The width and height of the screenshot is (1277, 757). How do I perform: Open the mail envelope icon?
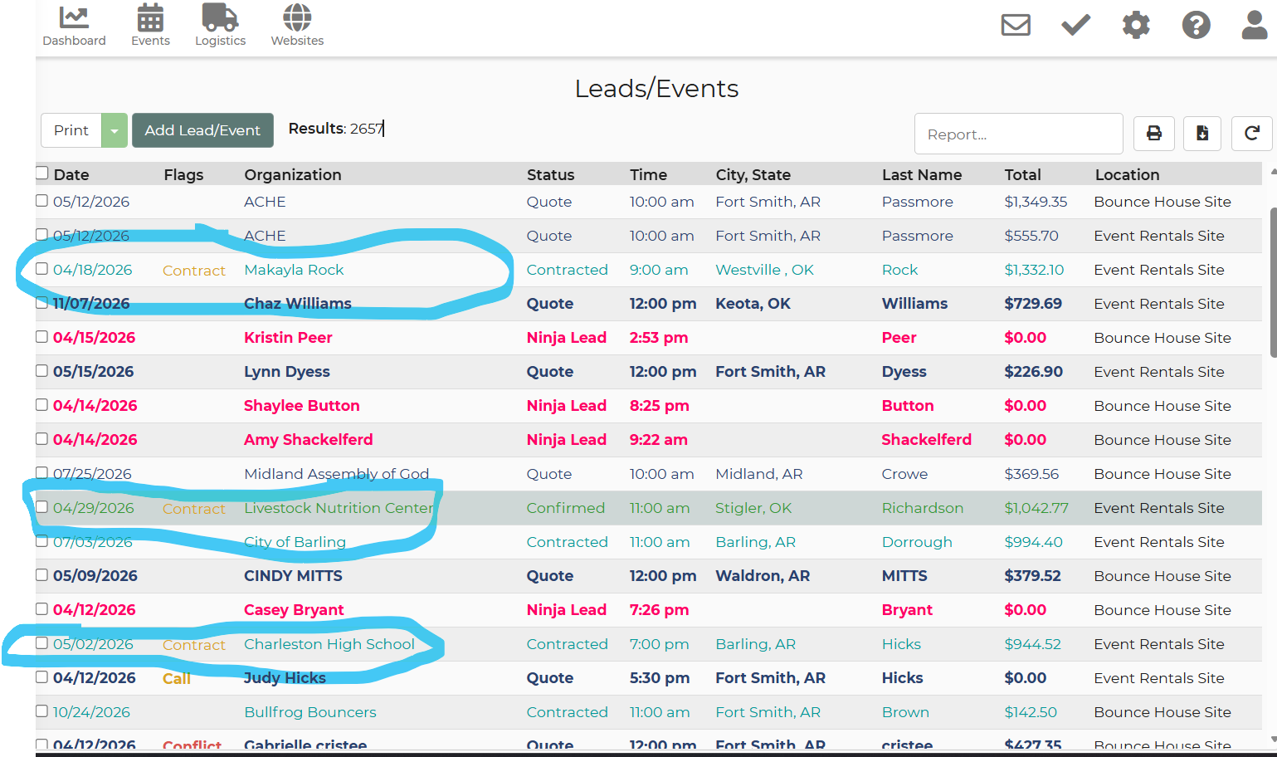1016,25
